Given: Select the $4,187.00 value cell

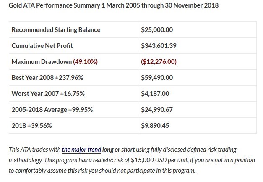Looking at the screenshot, I should tap(156, 93).
